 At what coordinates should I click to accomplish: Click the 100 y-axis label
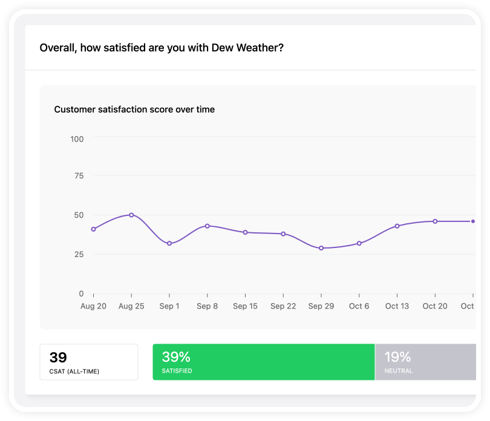77,139
